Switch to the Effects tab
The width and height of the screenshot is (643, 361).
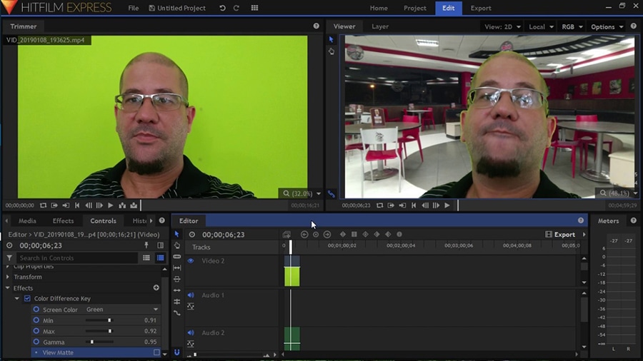[63, 220]
